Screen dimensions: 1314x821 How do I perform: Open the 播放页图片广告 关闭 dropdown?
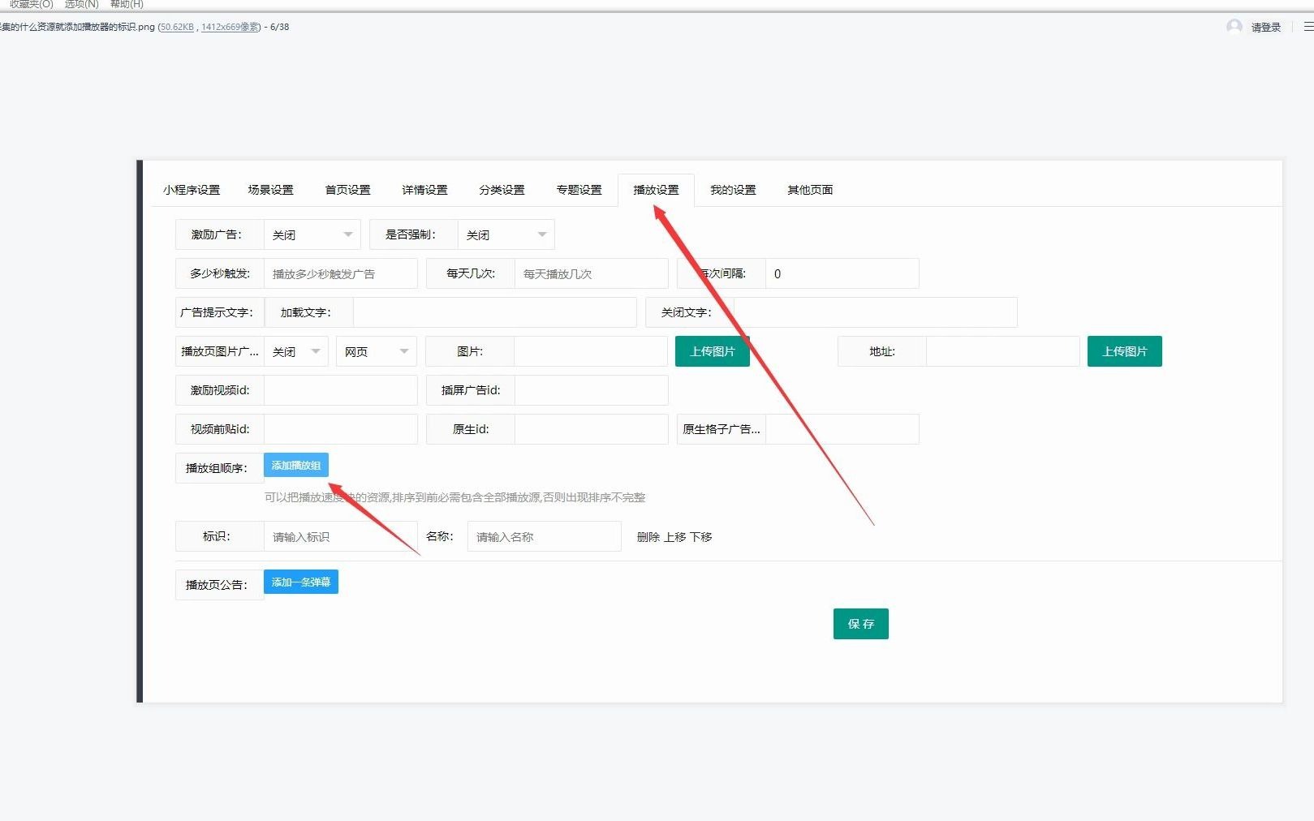(x=296, y=351)
